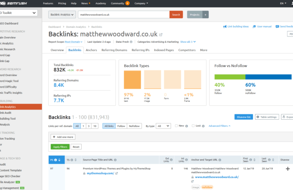
Task: Click the TS column sort arrows
Action: click(75, 160)
